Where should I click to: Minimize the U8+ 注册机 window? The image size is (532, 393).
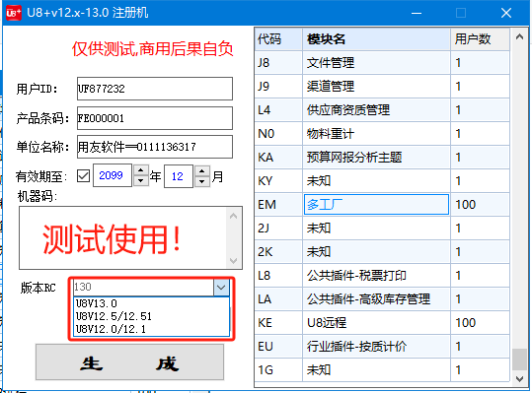coord(417,13)
